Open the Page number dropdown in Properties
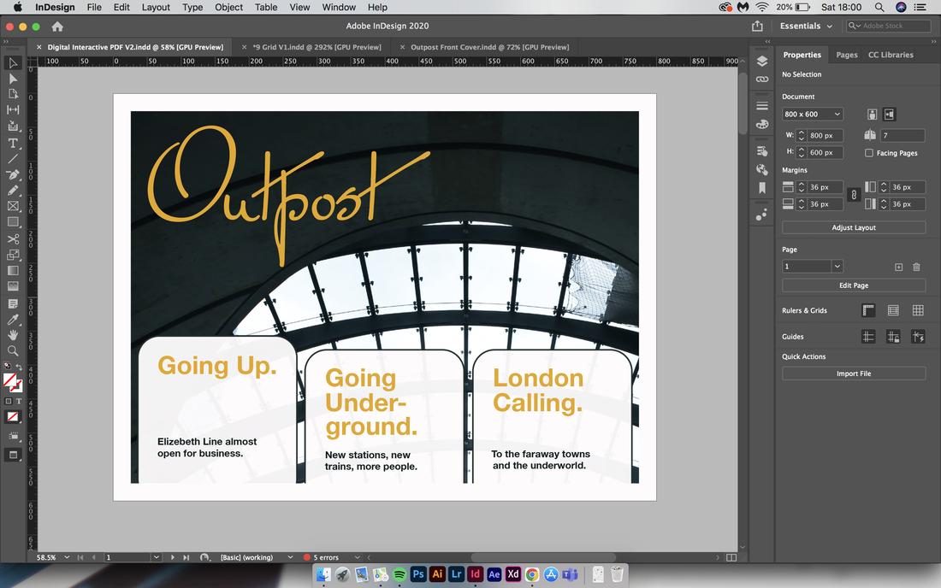The height and width of the screenshot is (588, 941). pyautogui.click(x=837, y=266)
